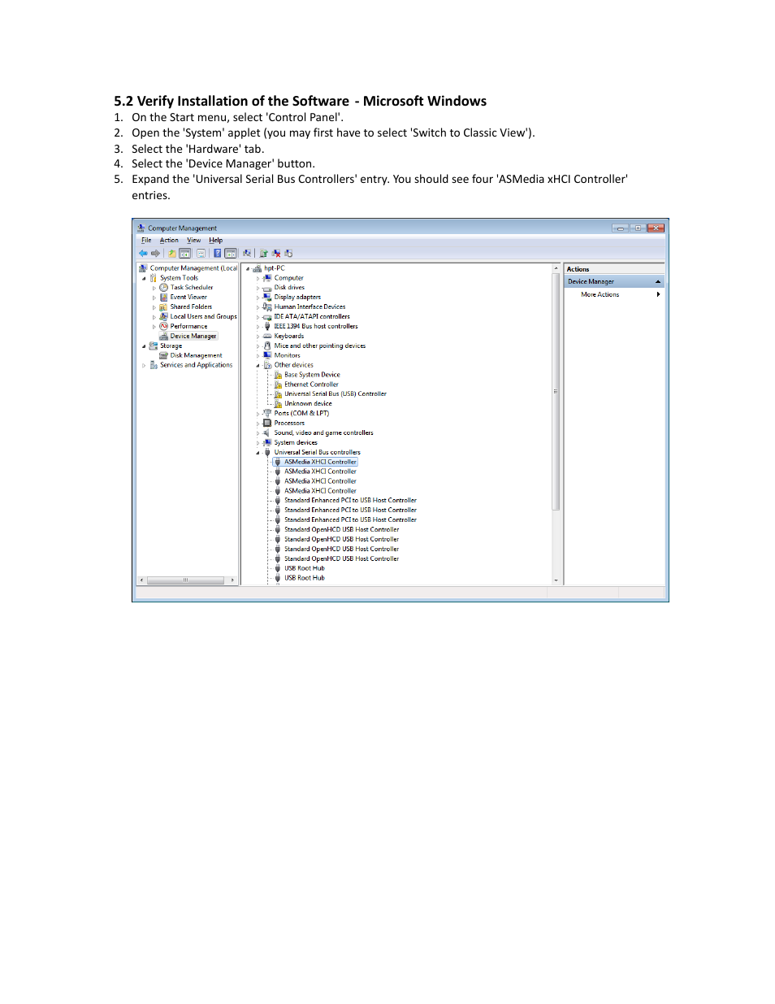Viewport: 775px width, 1004px height.
Task: Click the left pane horizontal scrollbar thumb
Action: pos(185,580)
